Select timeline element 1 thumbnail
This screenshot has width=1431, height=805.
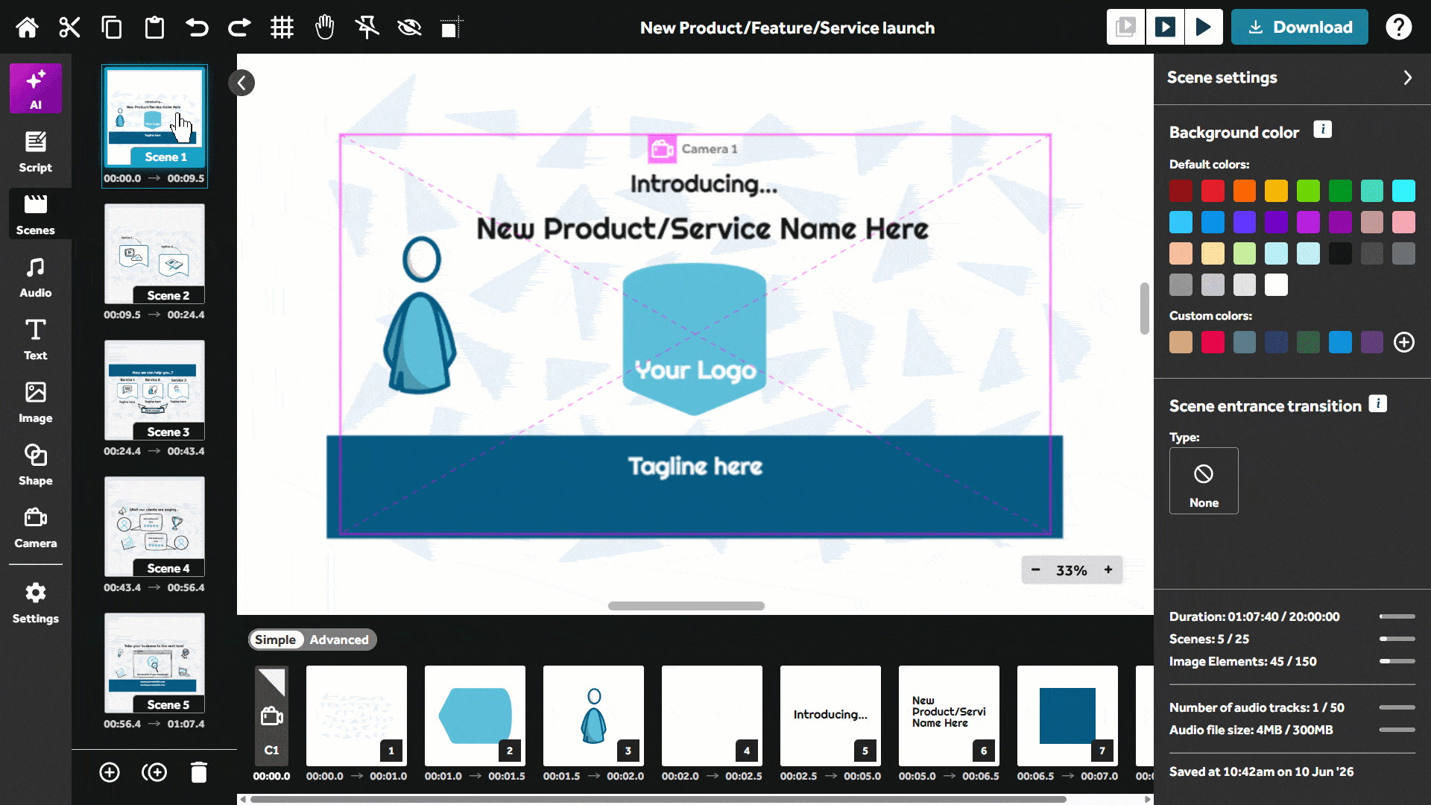point(356,716)
